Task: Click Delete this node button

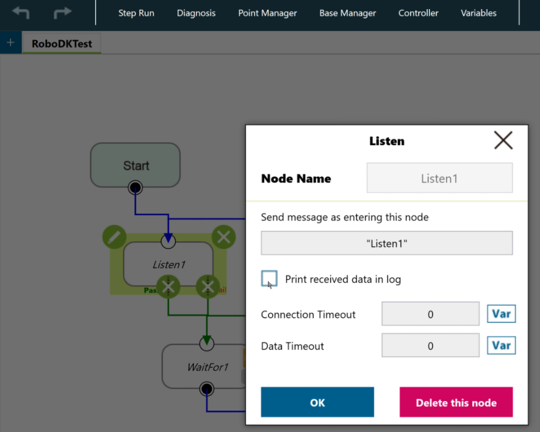Action: pyautogui.click(x=456, y=402)
